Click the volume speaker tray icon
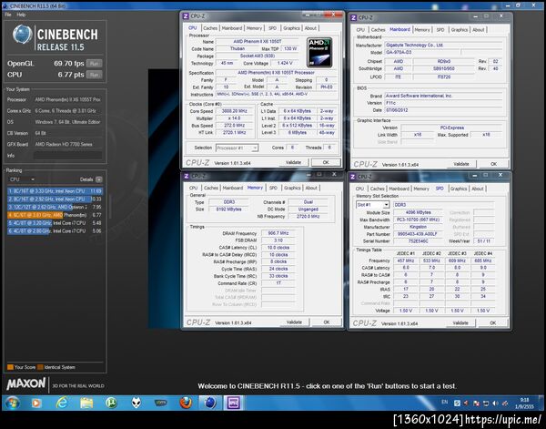 495,403
